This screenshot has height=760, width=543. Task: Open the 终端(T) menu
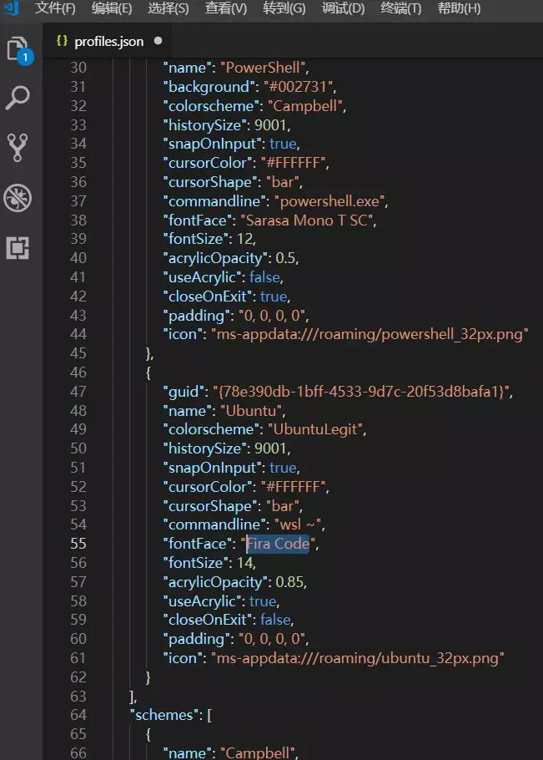pyautogui.click(x=400, y=8)
